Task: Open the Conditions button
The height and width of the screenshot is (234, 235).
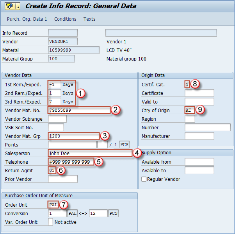Action: (65, 19)
